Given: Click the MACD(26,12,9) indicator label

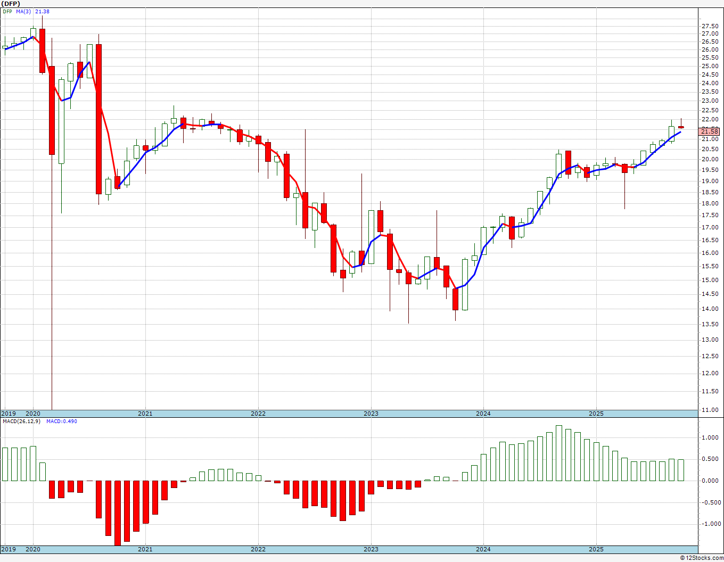Looking at the screenshot, I should [x=22, y=421].
